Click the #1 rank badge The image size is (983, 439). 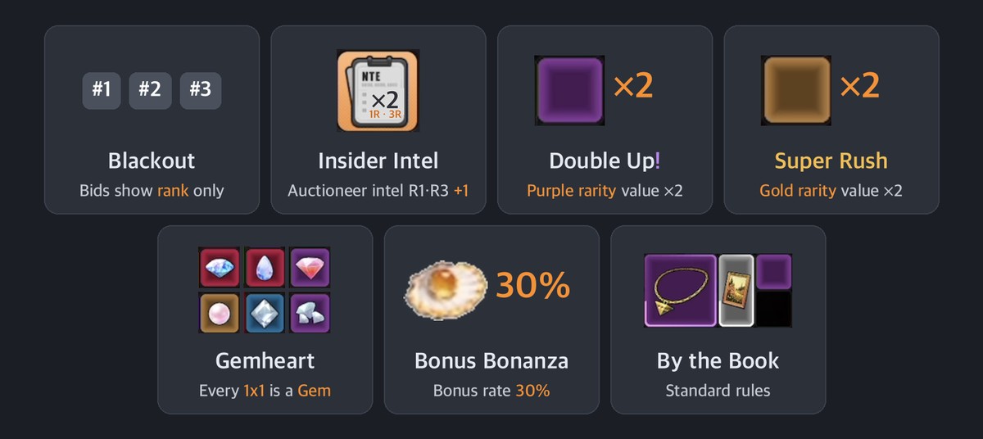[102, 90]
